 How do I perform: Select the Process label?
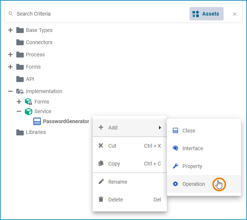[35, 55]
